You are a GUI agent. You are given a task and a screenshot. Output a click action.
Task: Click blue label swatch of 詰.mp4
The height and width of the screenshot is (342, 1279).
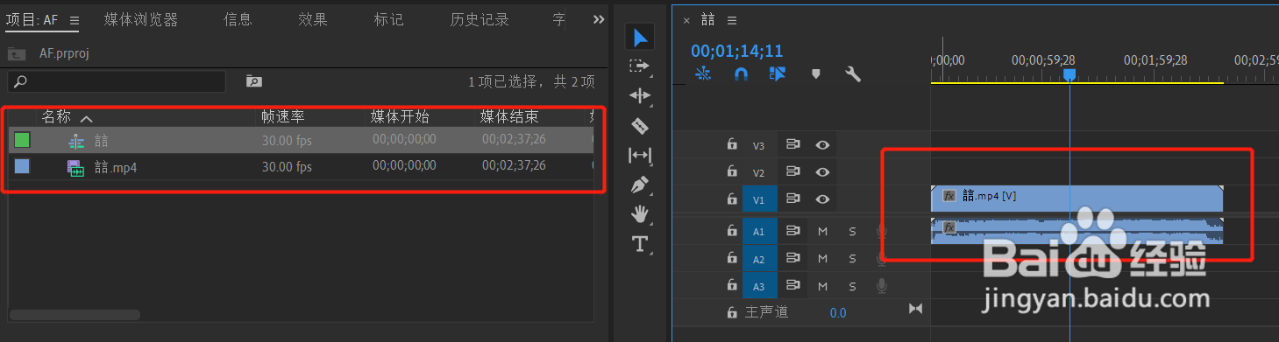(x=22, y=166)
